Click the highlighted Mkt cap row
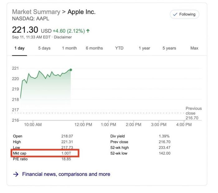This screenshot has width=218, height=193. (46, 153)
